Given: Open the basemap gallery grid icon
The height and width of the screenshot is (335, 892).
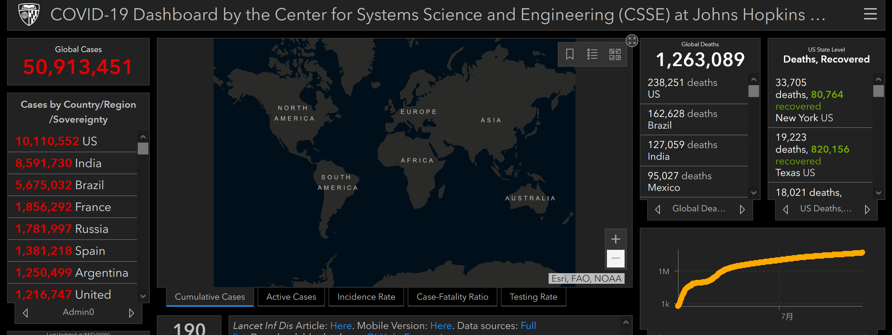Looking at the screenshot, I should (615, 54).
